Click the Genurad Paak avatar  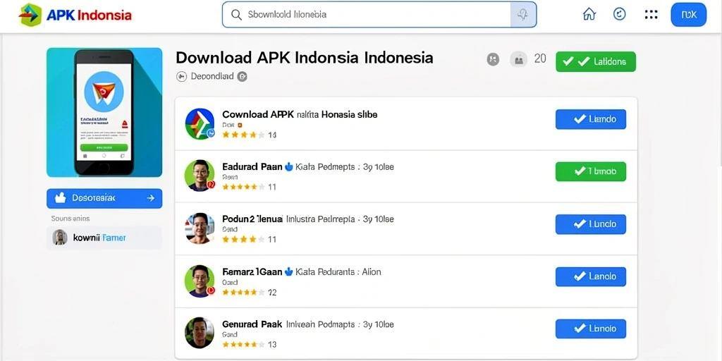pos(200,333)
